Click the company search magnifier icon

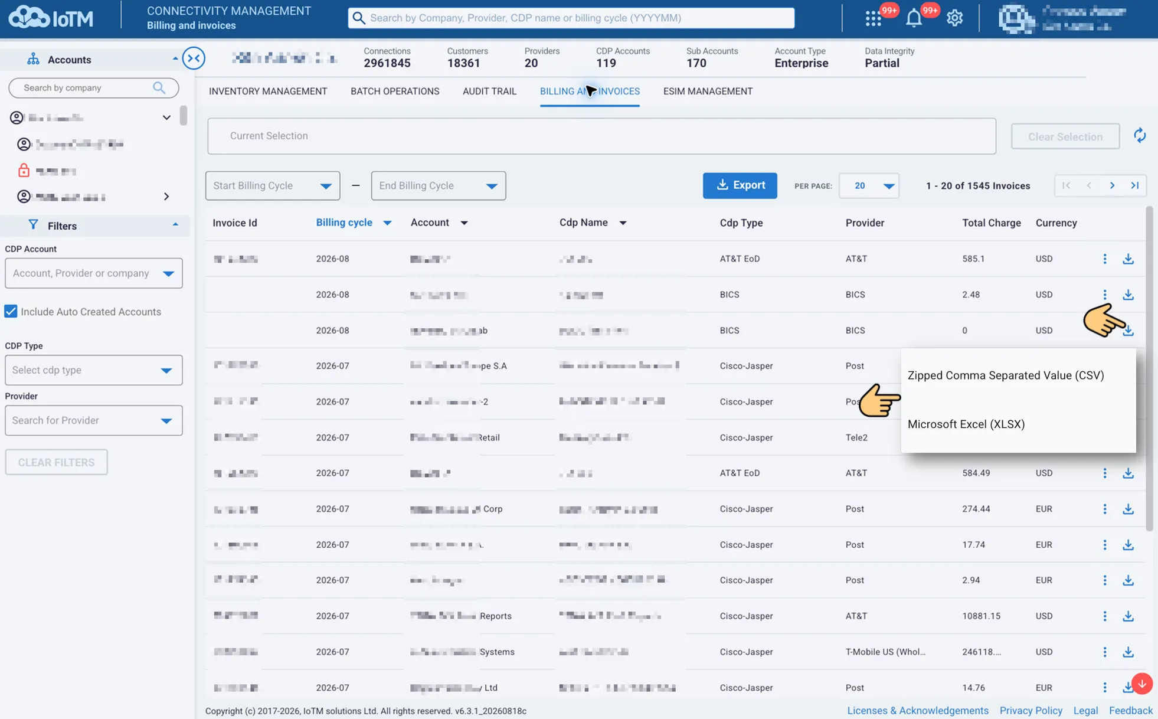pos(159,88)
